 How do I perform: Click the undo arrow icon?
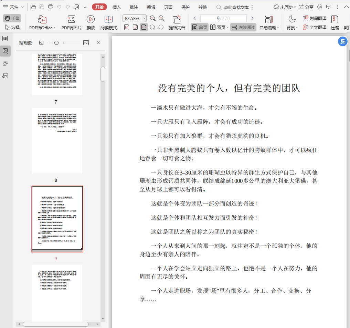[x=59, y=7]
